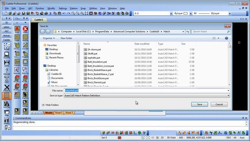This screenshot has height=141, width=250.
Task: Click the admin panel button
Action: click(x=7, y=27)
